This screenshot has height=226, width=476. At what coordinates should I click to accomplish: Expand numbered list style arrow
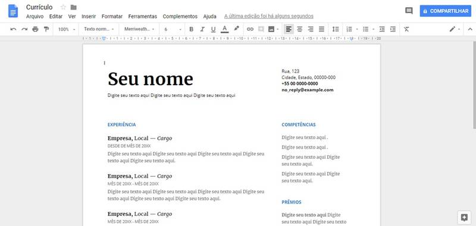356,29
